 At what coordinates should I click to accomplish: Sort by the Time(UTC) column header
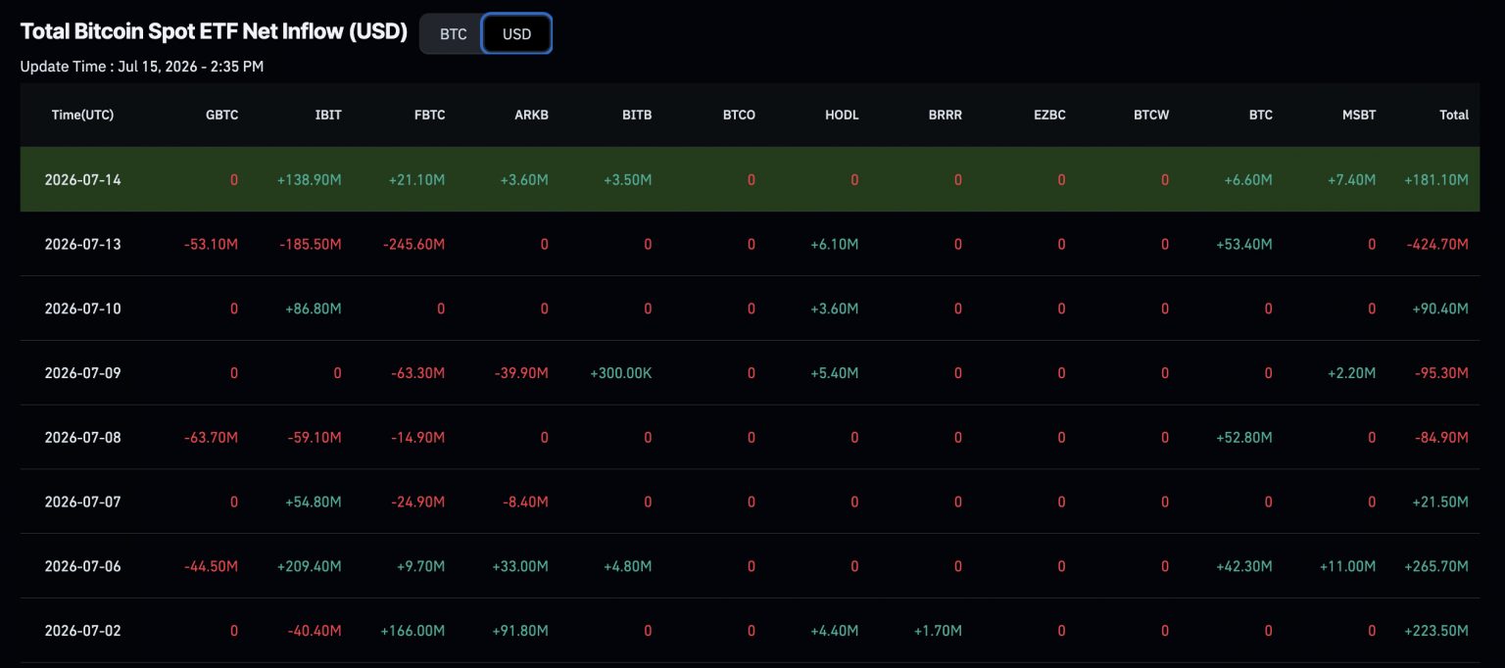pyautogui.click(x=82, y=115)
